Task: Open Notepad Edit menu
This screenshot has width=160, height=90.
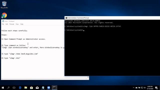Action: (x=7, y=24)
